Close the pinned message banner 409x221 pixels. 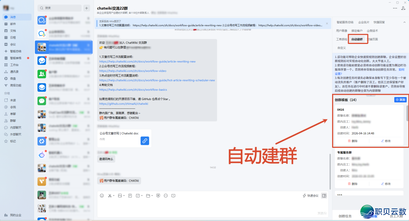click(327, 24)
